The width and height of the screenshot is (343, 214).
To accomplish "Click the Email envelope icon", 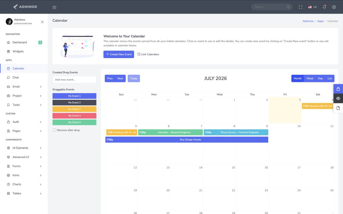I will [8, 87].
